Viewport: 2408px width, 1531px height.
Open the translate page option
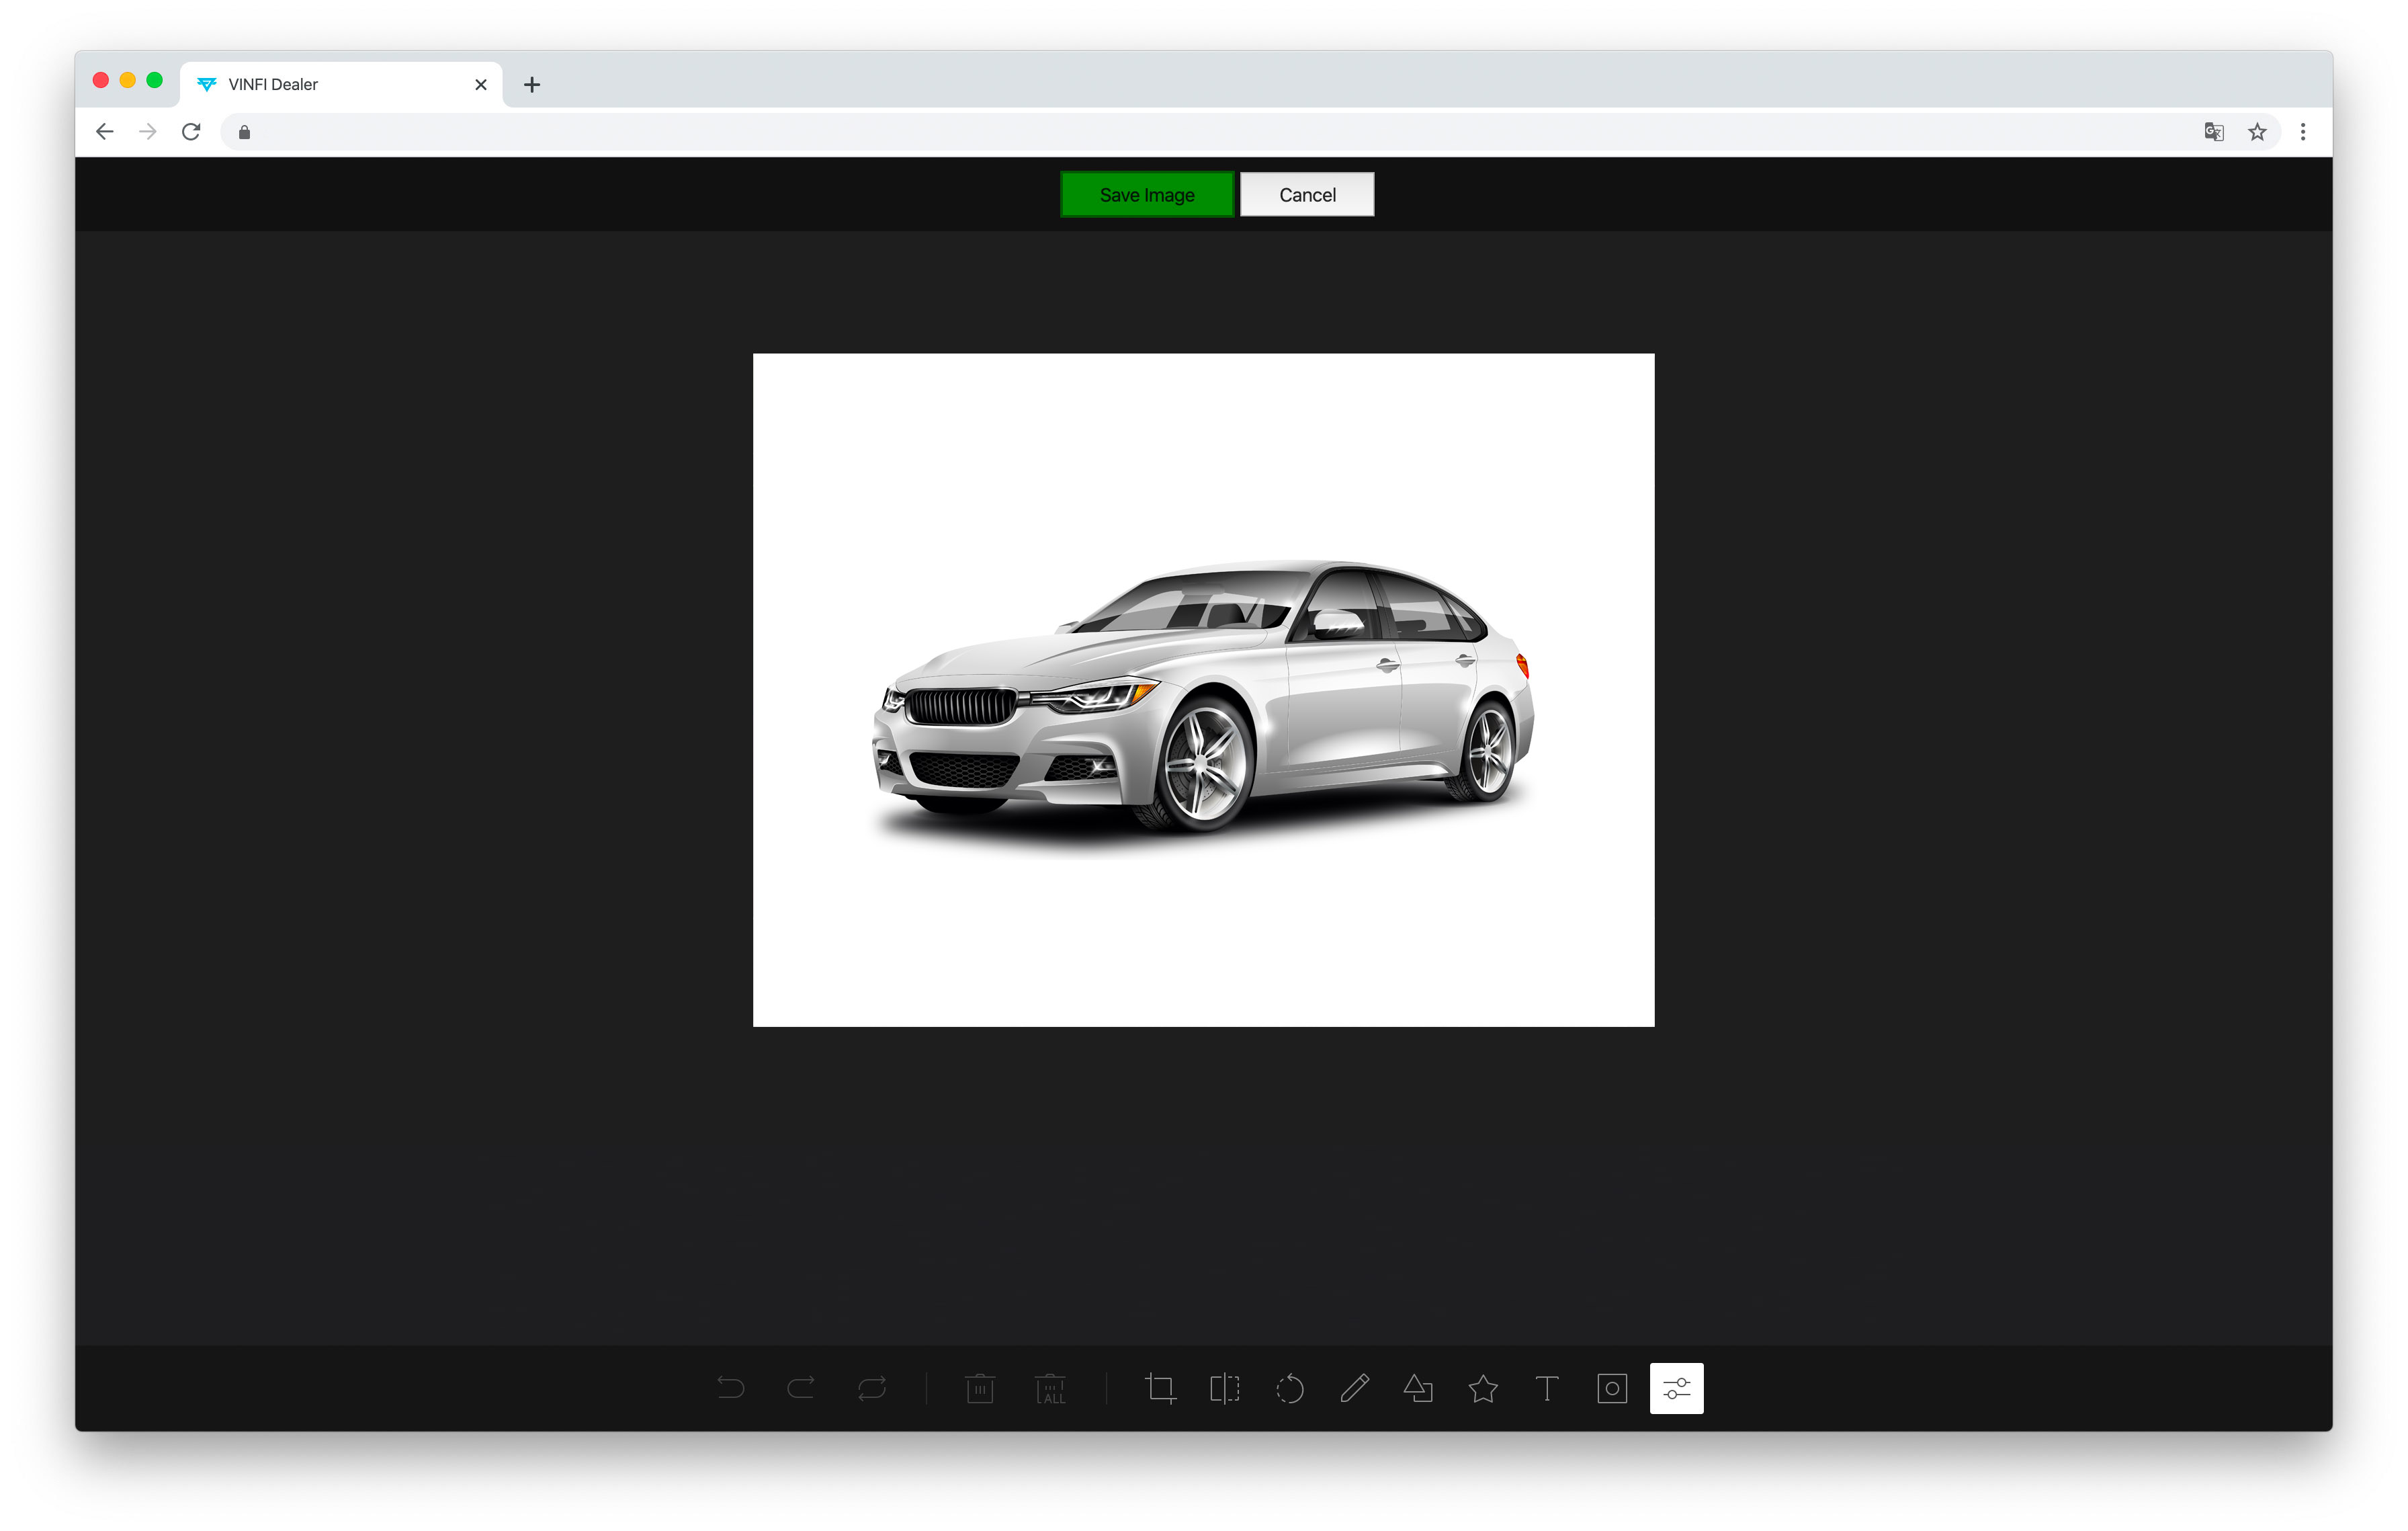point(2214,132)
